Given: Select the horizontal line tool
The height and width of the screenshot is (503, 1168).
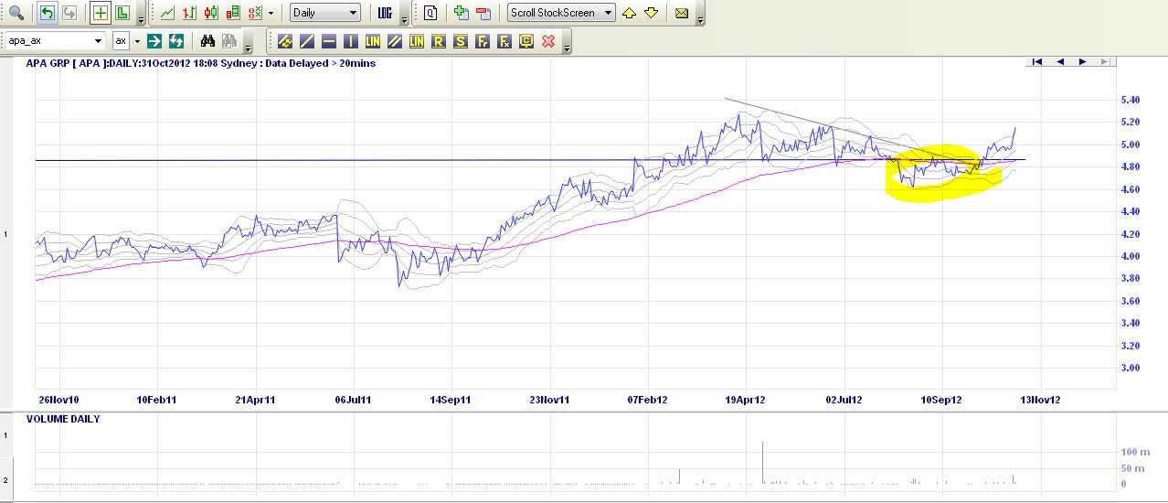Looking at the screenshot, I should [328, 41].
